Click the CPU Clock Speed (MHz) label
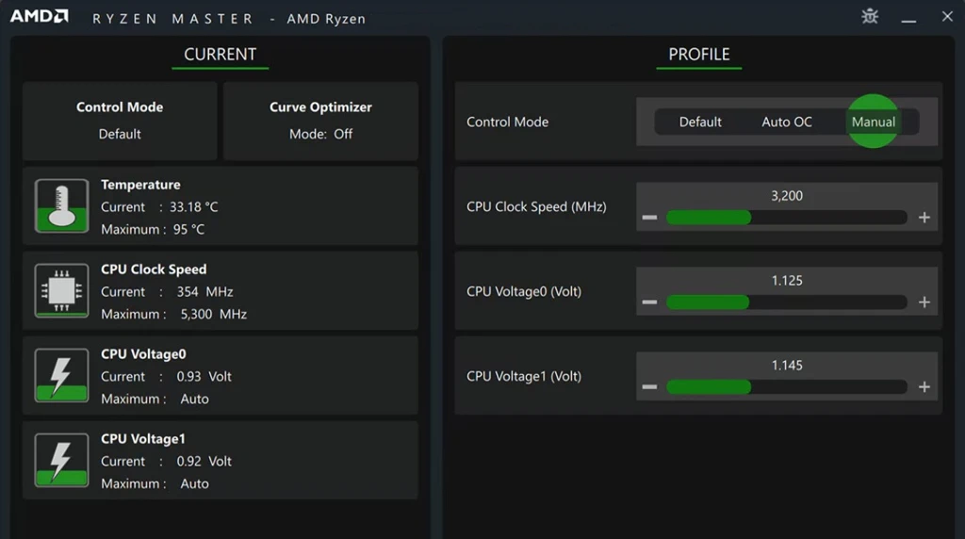The width and height of the screenshot is (965, 539). (536, 206)
